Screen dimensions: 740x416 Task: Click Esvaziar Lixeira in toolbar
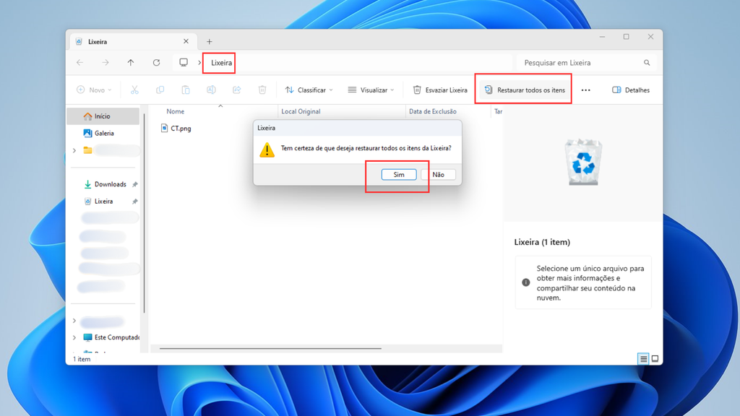coord(440,90)
